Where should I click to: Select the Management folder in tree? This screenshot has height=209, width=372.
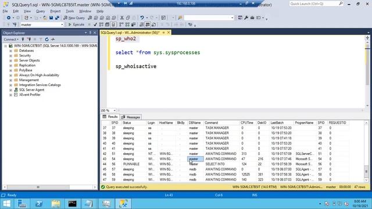point(28,80)
